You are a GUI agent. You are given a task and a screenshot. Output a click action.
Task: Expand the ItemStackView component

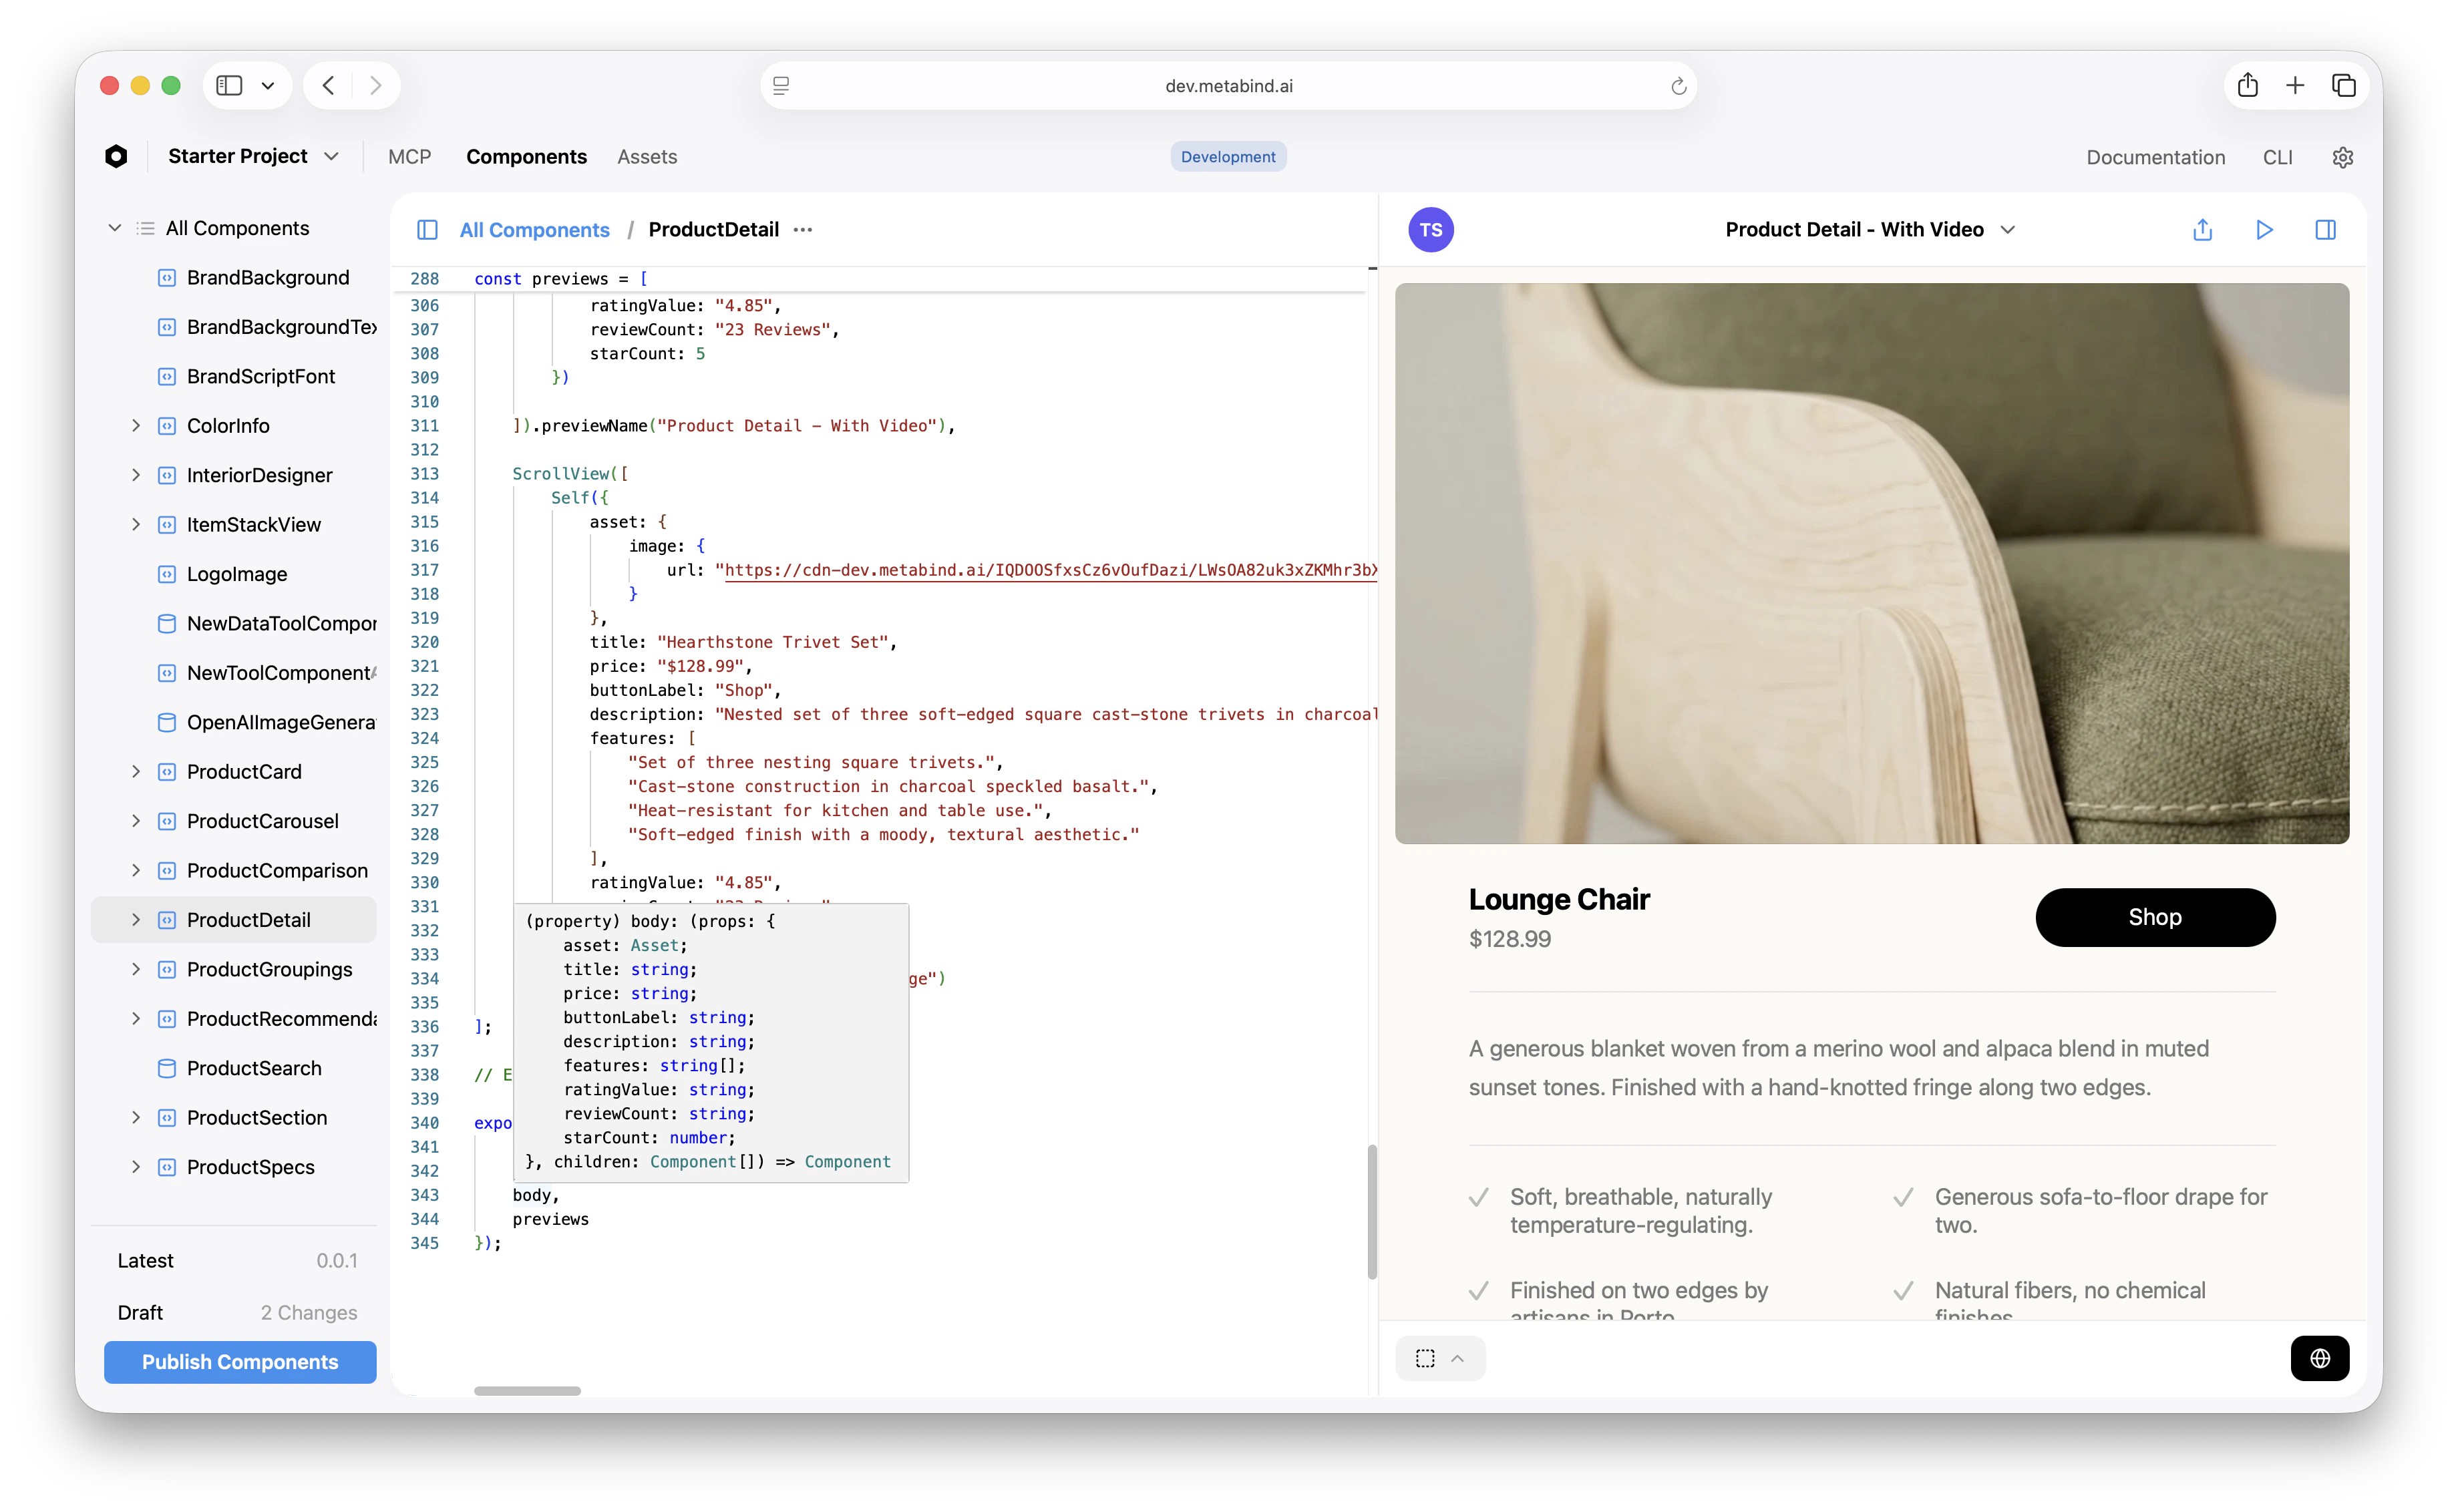tap(136, 524)
